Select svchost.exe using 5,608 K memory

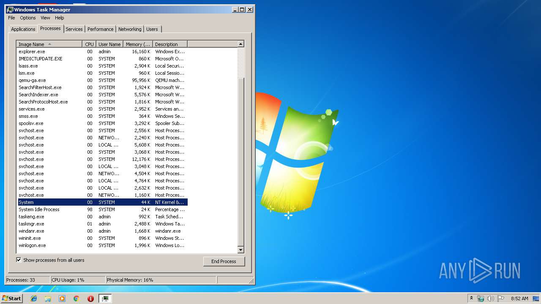point(102,145)
